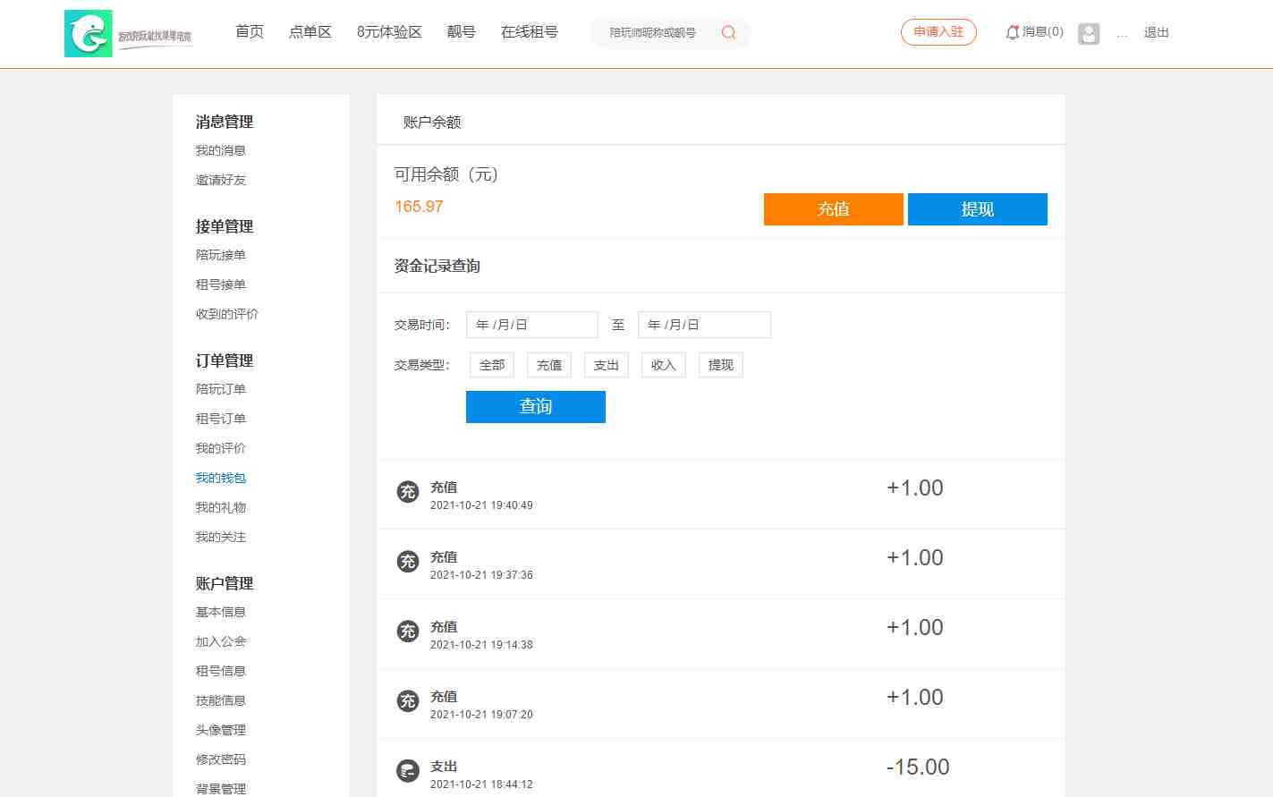The width and height of the screenshot is (1273, 797).
Task: Select 提现 transaction type filter
Action: [x=720, y=365]
